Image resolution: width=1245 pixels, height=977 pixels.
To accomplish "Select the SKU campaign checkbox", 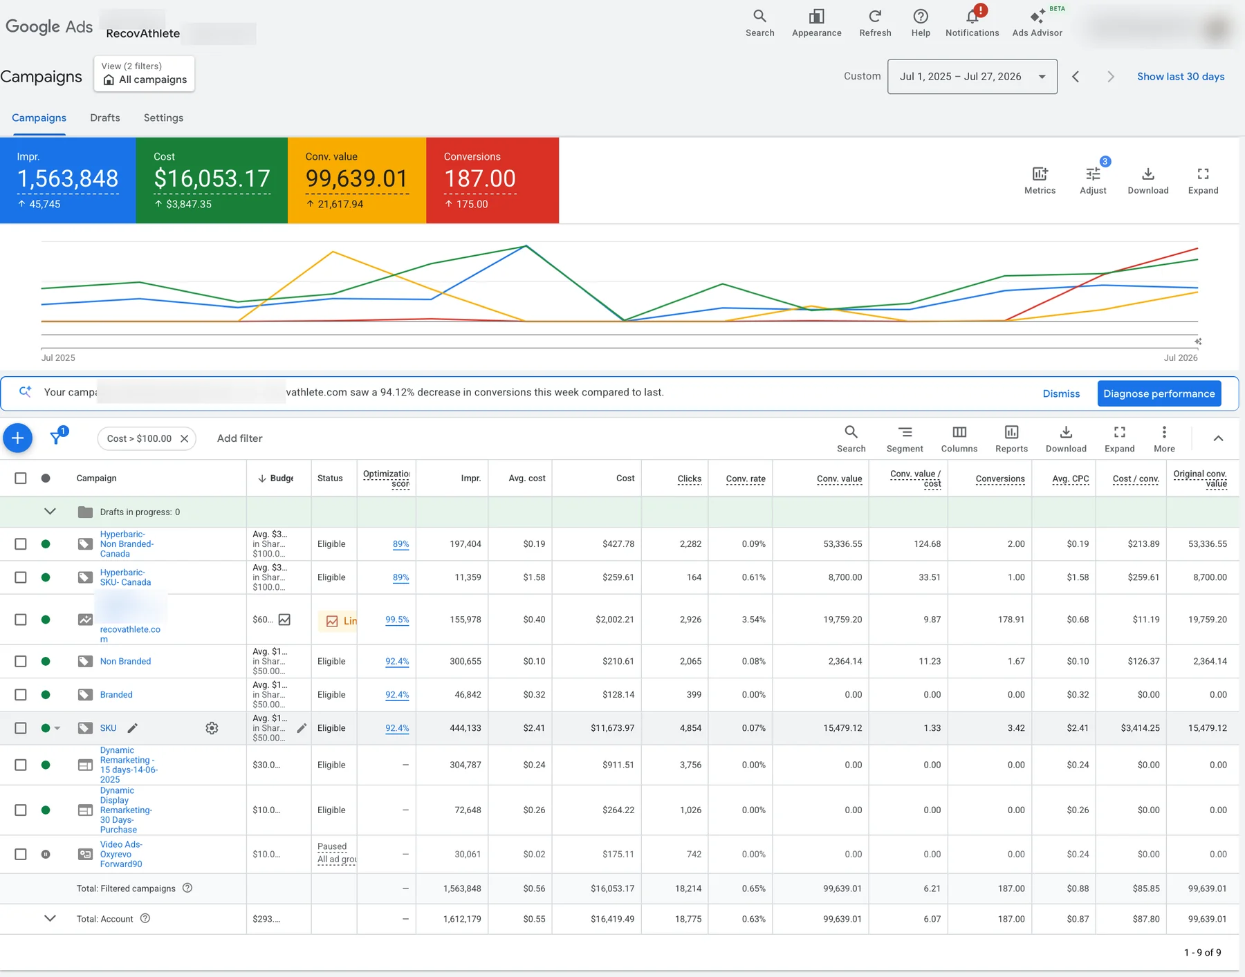I will (x=21, y=728).
